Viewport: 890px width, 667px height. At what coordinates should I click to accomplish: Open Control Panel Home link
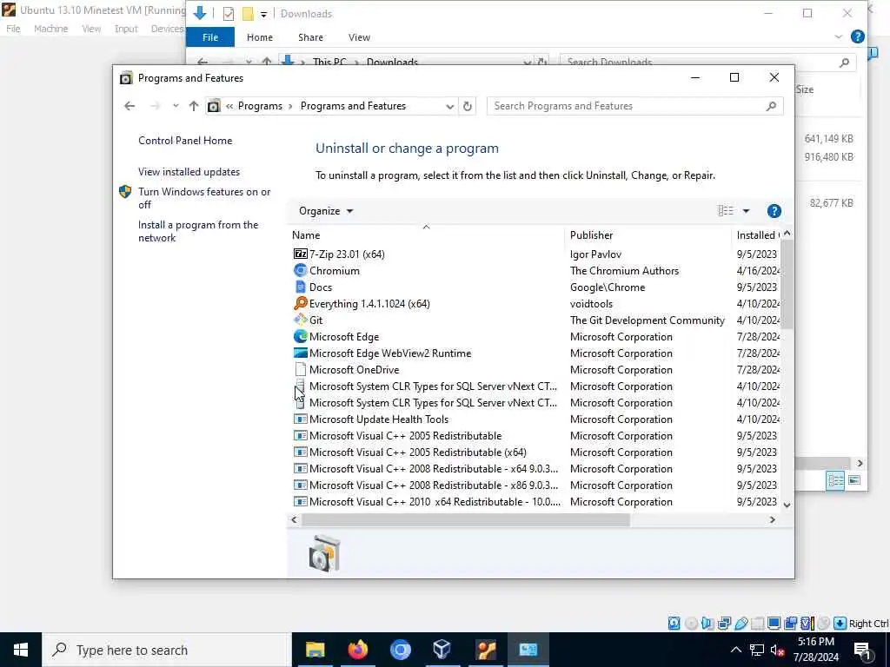tap(185, 141)
